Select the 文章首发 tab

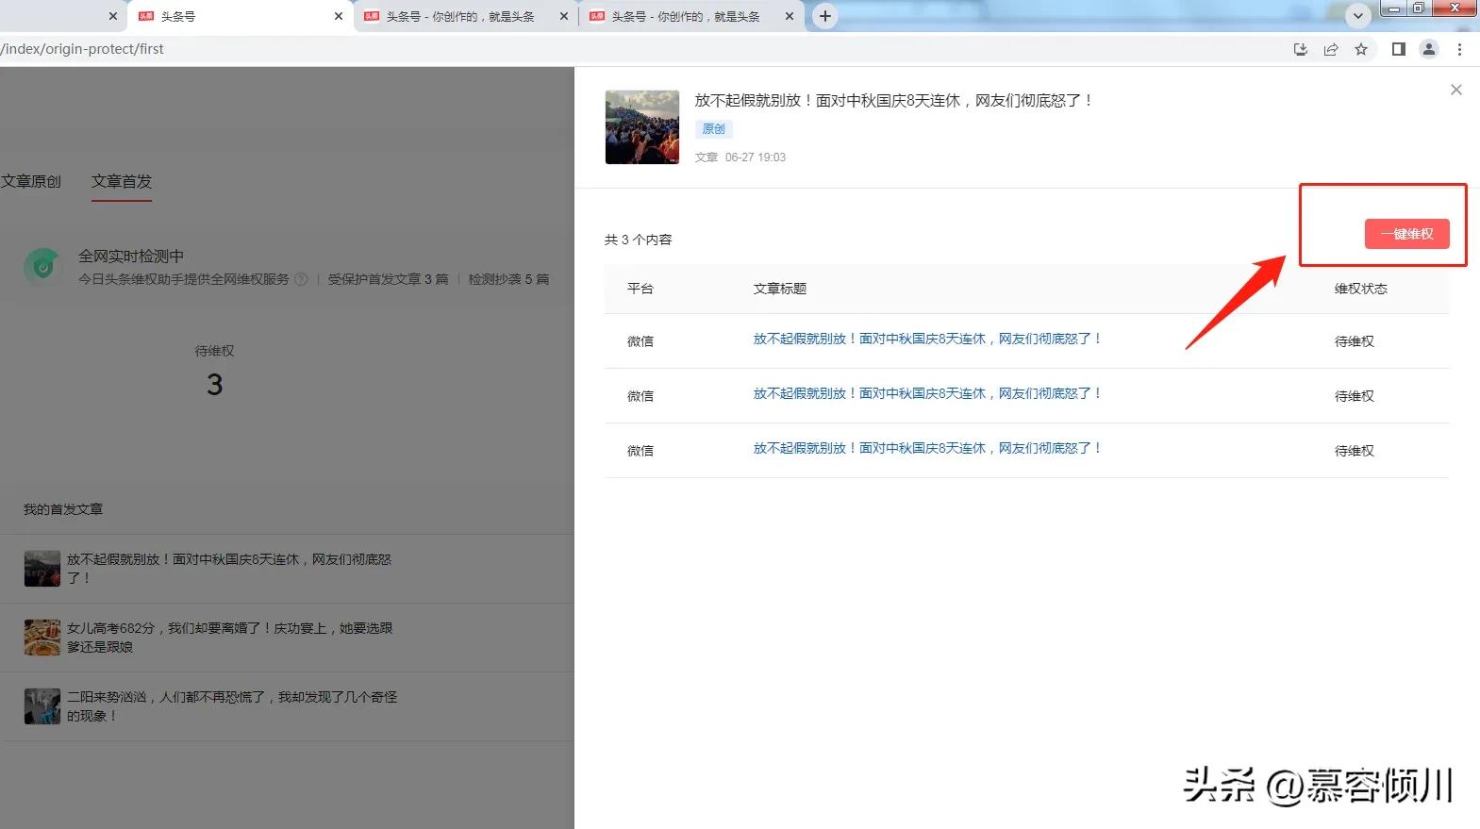[122, 181]
